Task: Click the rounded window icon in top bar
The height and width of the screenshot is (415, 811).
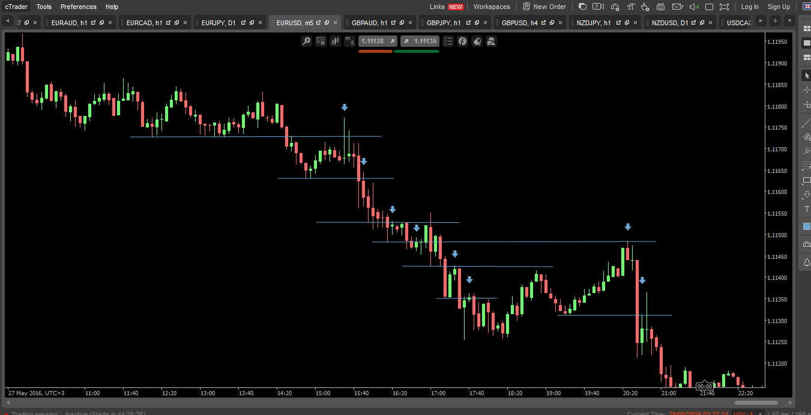Action: pyautogui.click(x=709, y=7)
